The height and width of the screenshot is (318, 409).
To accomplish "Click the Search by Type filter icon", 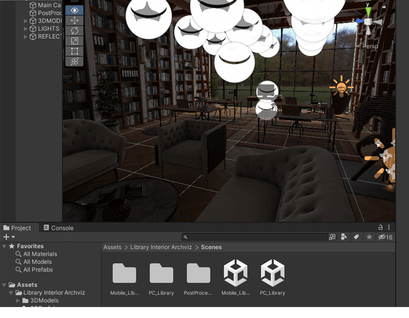I will (x=344, y=237).
